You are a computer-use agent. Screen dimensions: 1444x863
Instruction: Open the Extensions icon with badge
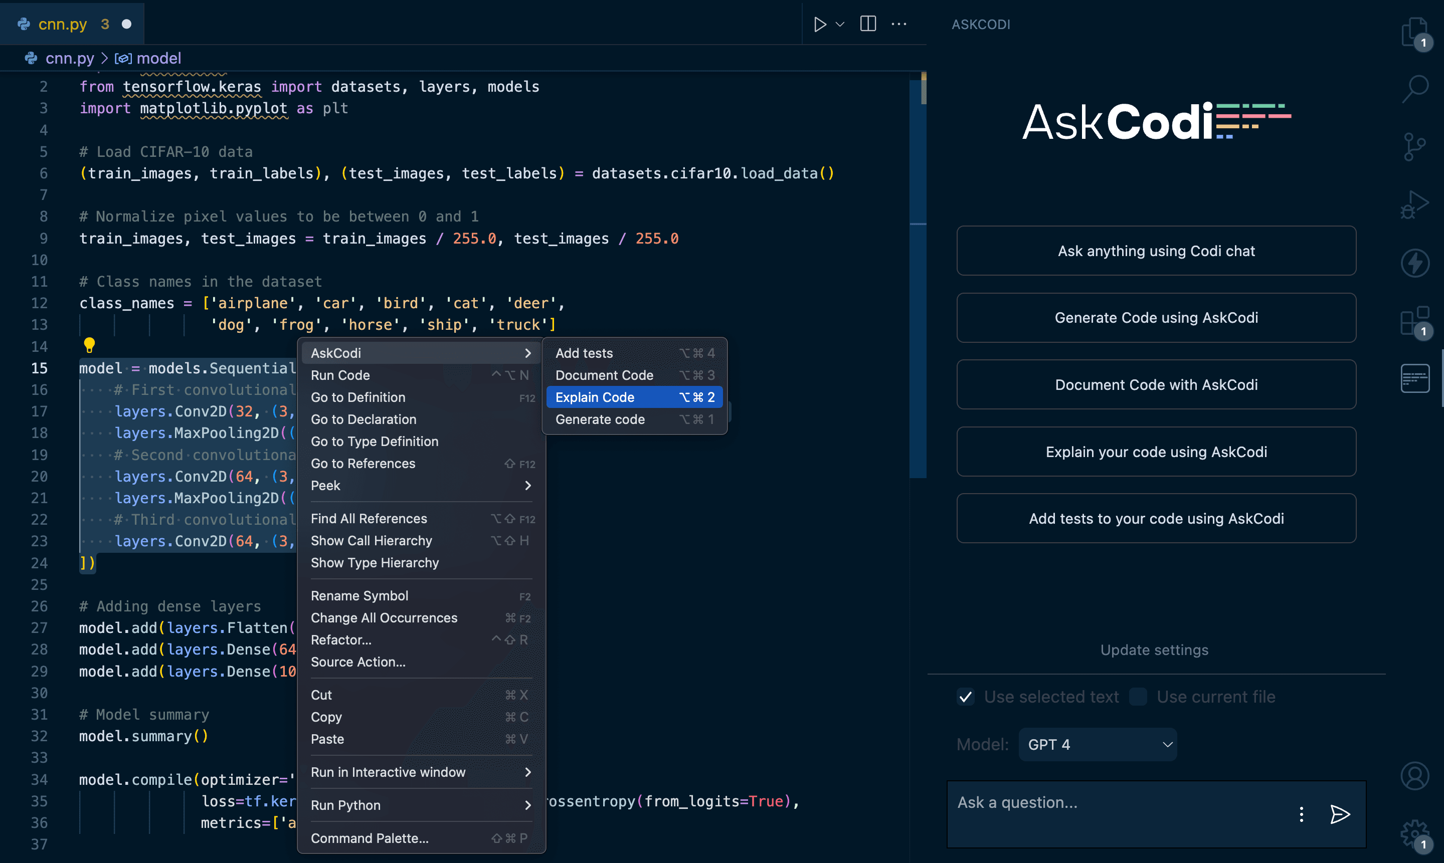pyautogui.click(x=1414, y=321)
